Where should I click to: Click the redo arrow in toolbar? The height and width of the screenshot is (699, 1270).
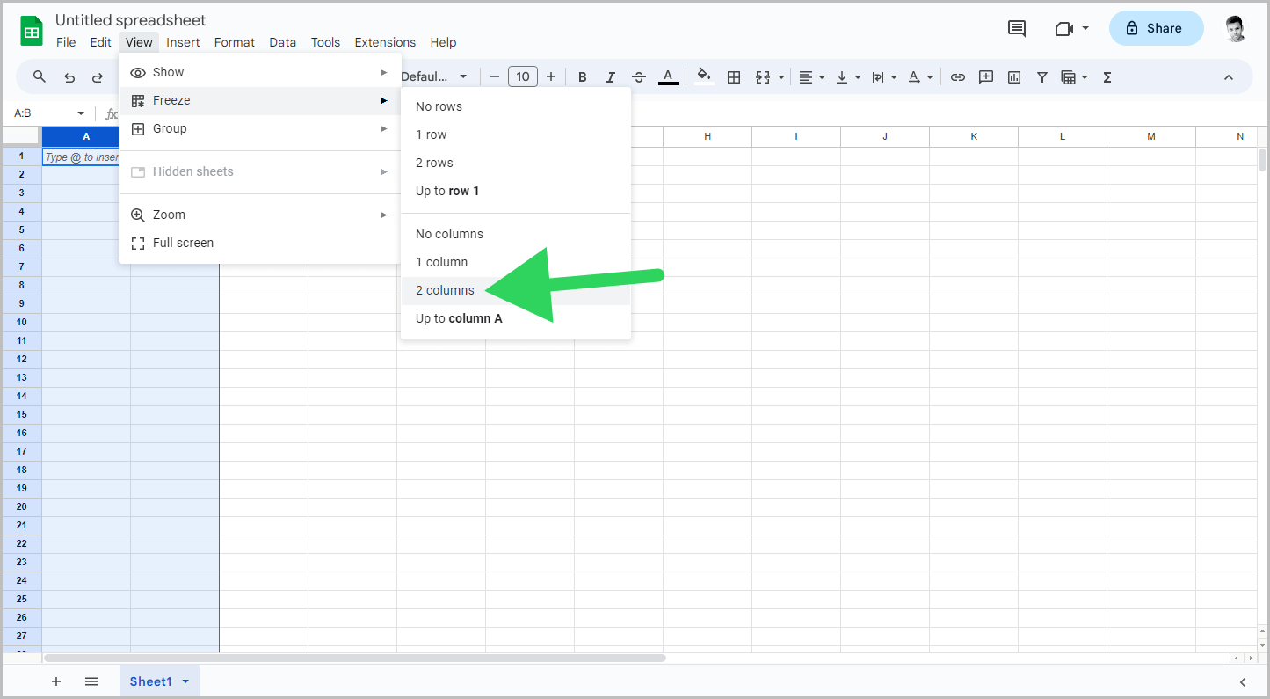point(98,77)
